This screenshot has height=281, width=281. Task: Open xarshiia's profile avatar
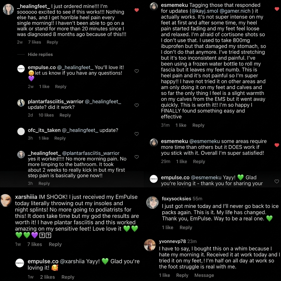tap(5, 200)
